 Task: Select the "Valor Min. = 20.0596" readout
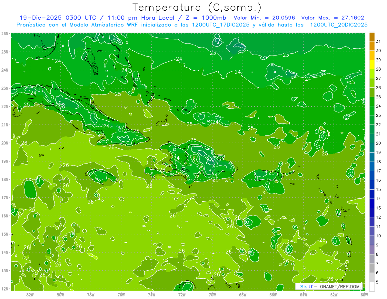[264, 18]
